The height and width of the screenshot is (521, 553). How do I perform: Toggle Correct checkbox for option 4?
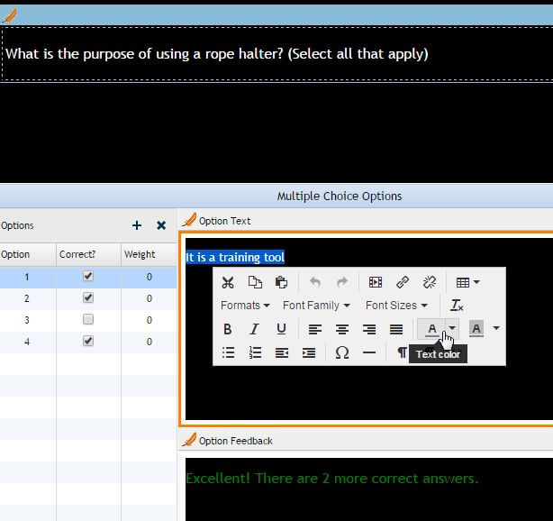88,342
